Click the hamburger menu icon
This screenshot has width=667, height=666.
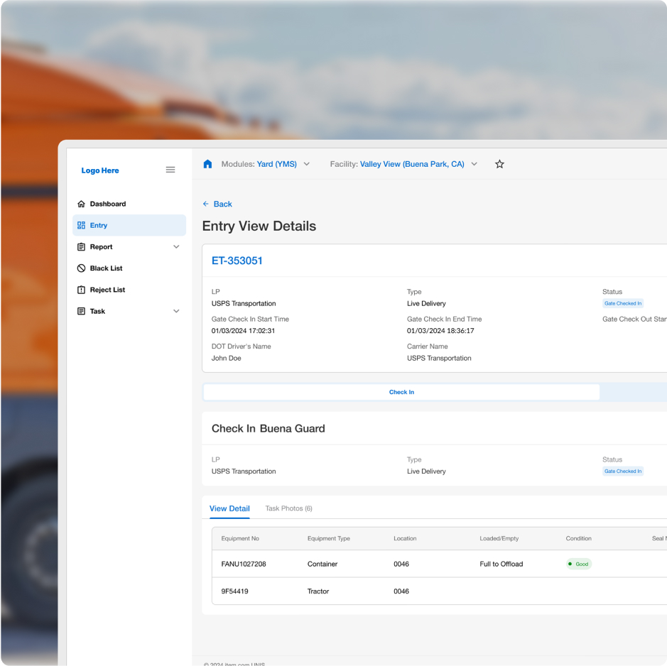(170, 170)
